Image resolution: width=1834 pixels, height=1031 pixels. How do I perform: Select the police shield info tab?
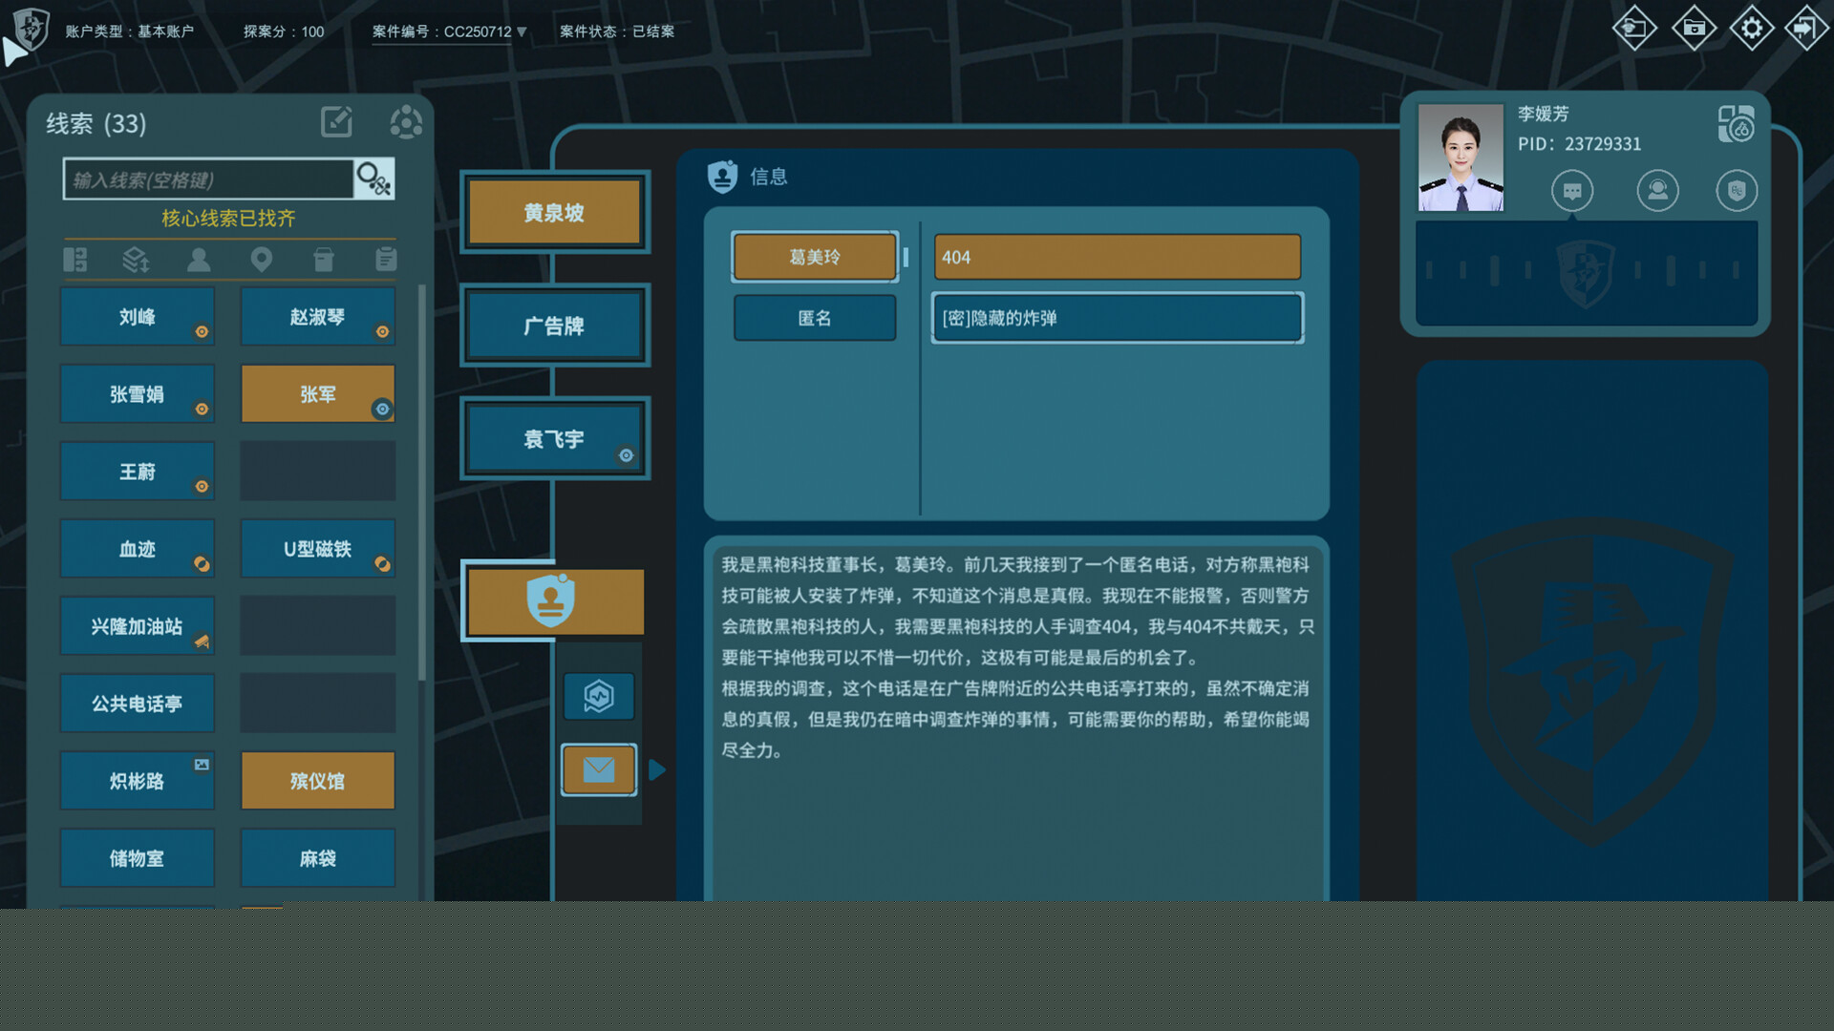554,601
